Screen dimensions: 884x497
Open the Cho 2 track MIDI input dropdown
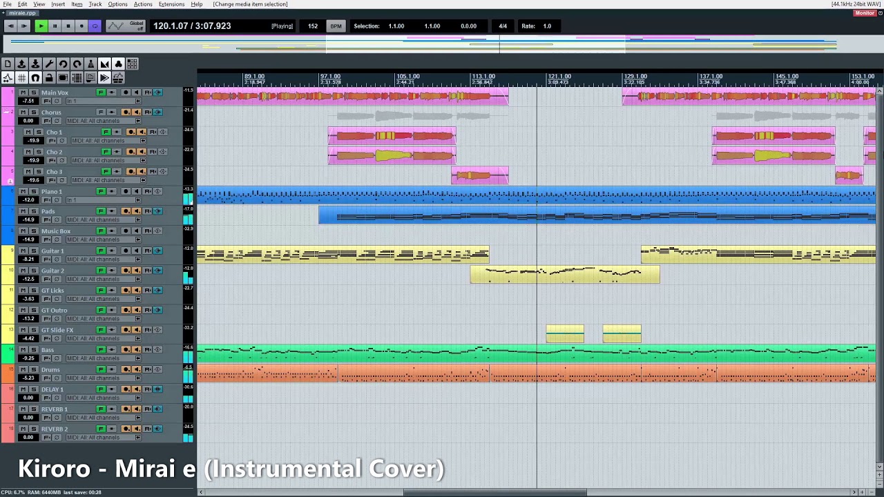[109, 160]
